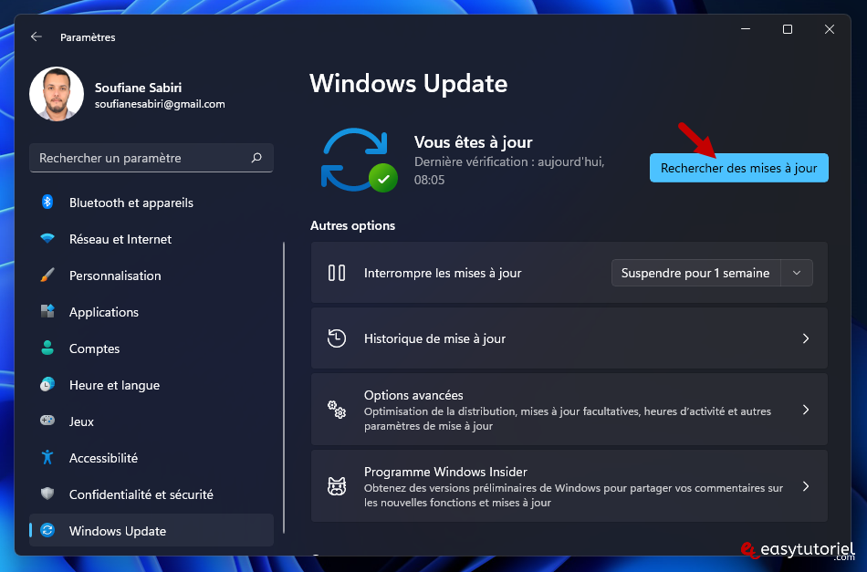The width and height of the screenshot is (867, 572).
Task: Click the sidebar vertical scrollbar
Action: click(x=284, y=387)
